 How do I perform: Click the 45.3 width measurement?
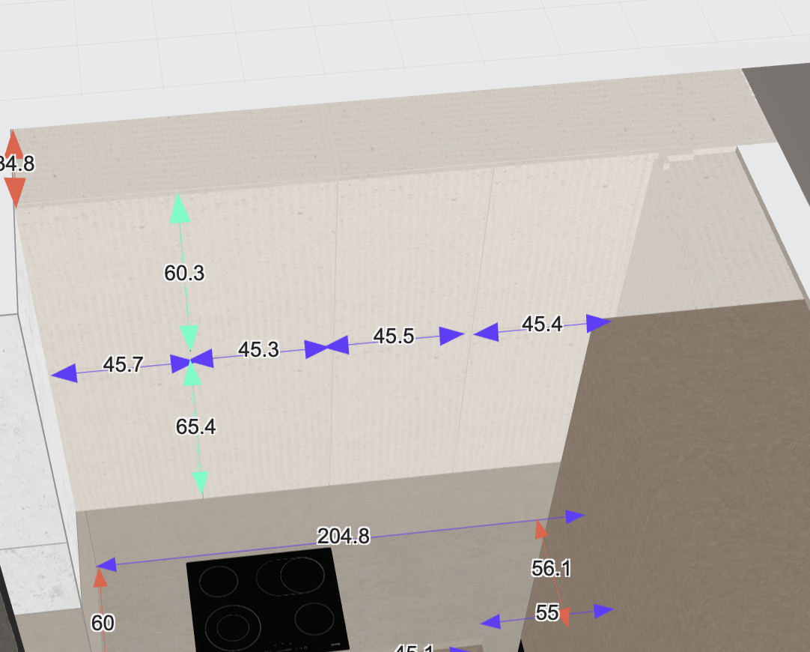[258, 349]
